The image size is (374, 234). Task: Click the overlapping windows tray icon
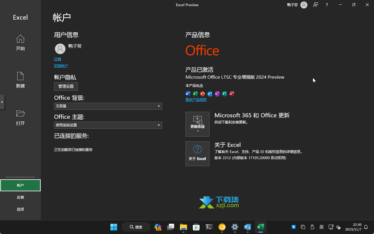[303, 227]
